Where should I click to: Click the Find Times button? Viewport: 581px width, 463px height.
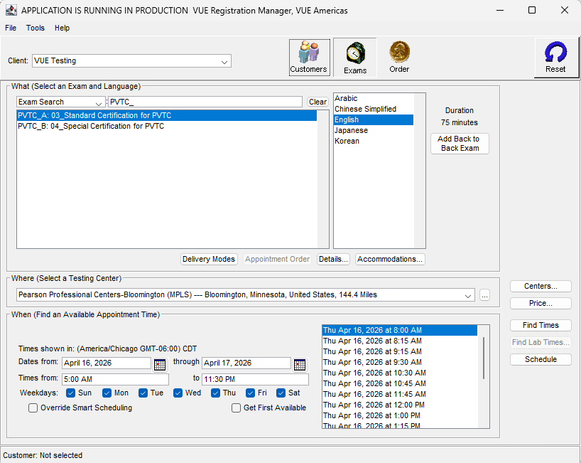(x=541, y=325)
